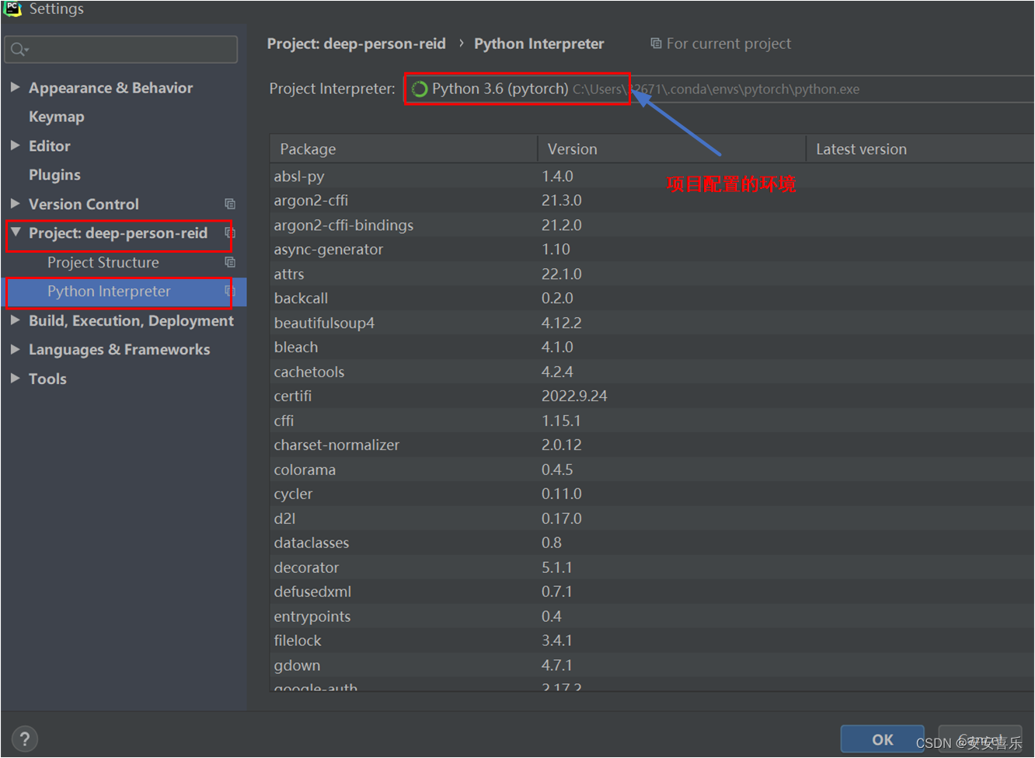Expand the Appearance & Behavior section
The image size is (1035, 758).
(x=16, y=87)
